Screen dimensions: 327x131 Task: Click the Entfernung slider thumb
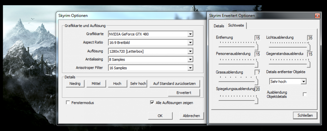pos(256,47)
